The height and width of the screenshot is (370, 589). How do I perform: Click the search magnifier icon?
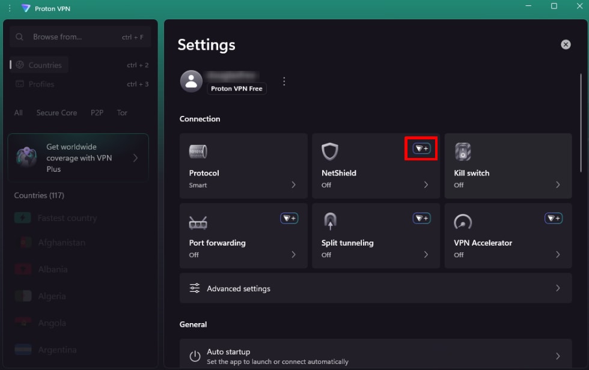pos(19,37)
